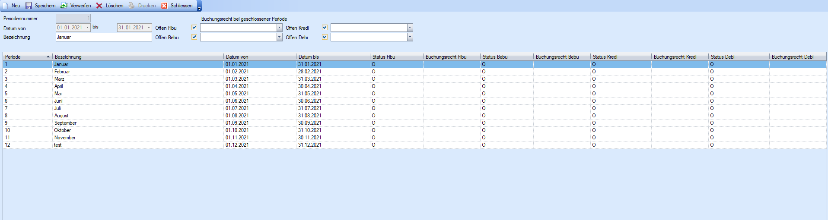The width and height of the screenshot is (828, 220).
Task: Disable the Offen Kredi checkbox
Action: [325, 28]
